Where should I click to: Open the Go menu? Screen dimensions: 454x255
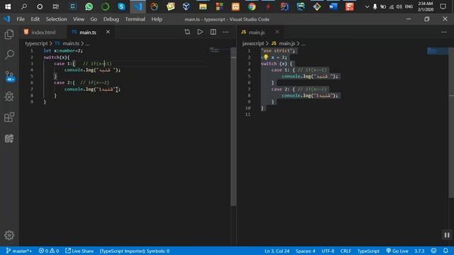[94, 19]
